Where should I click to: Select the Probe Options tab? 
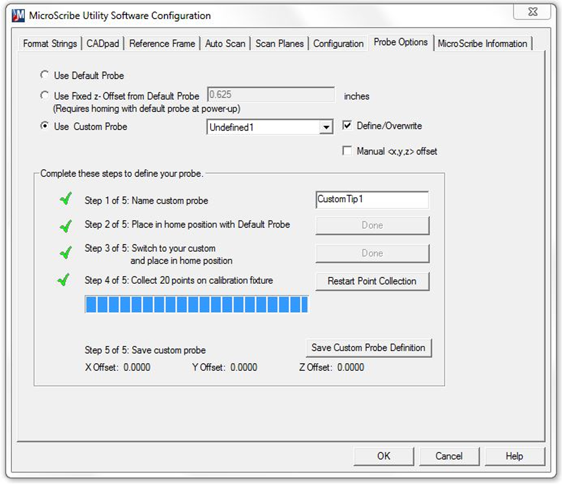point(401,43)
